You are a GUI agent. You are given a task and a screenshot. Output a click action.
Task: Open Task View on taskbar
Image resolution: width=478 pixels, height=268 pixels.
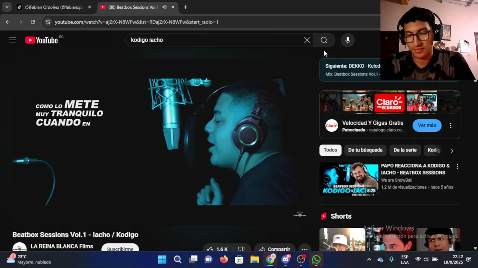(193, 259)
